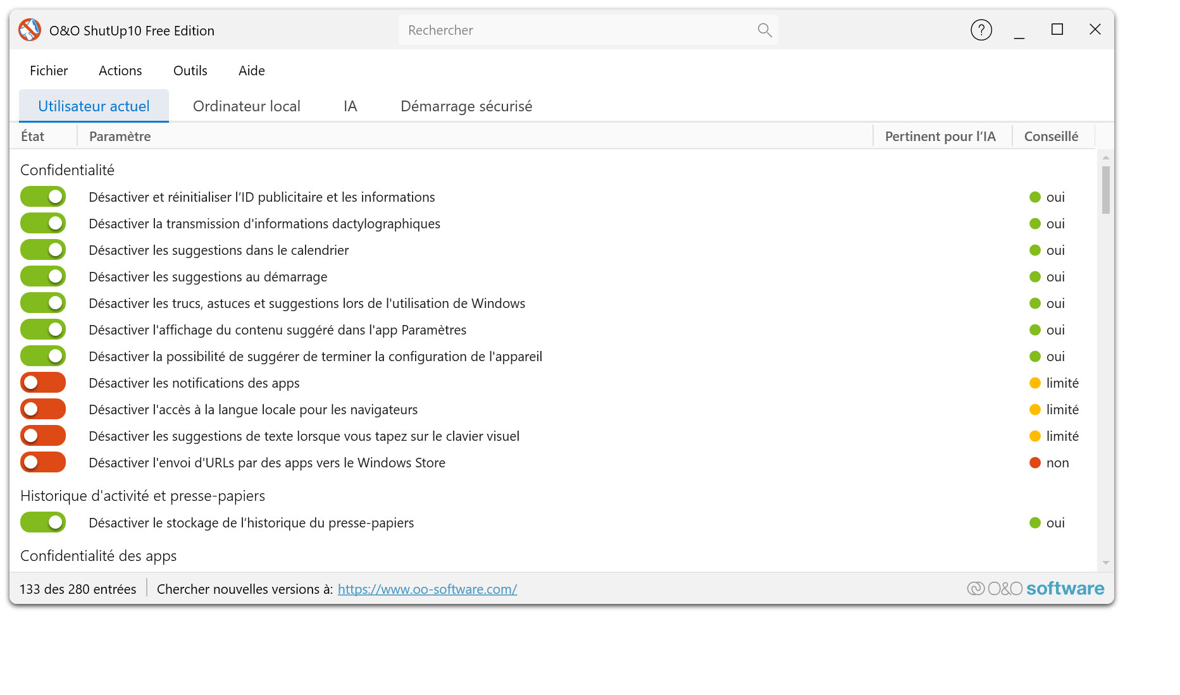Click green status dot for clipboard history row
This screenshot has width=1180, height=695.
(1035, 523)
